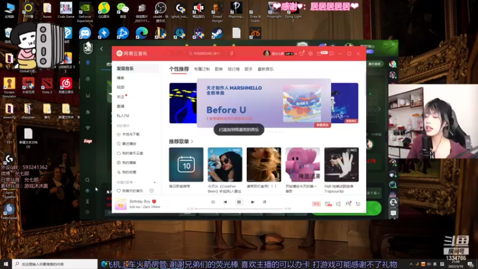Open WeChat desktop shortcut
The image size is (478, 269).
[x=123, y=11]
